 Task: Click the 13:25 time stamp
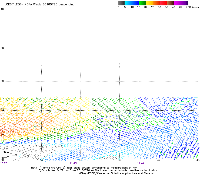pos(4,163)
